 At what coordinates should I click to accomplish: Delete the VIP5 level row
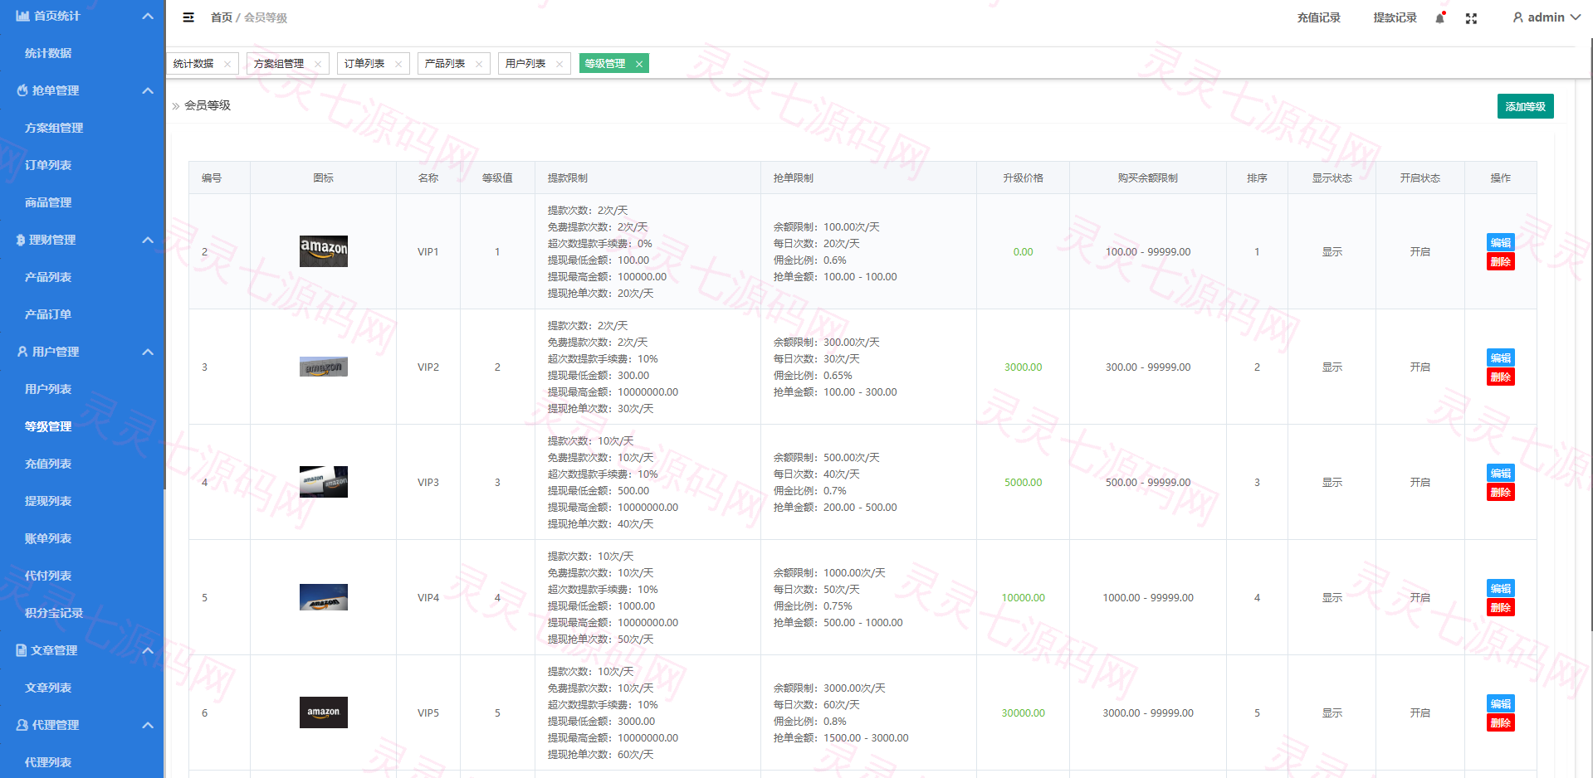tap(1500, 722)
